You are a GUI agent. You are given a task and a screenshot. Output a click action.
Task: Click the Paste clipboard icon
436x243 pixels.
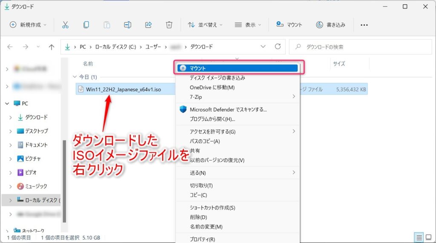coord(107,25)
